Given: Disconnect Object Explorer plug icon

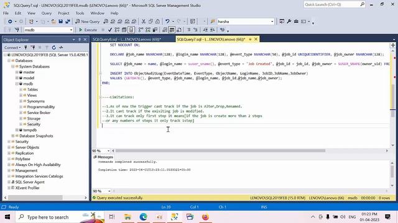Looking at the screenshot, I should [x=33, y=48].
